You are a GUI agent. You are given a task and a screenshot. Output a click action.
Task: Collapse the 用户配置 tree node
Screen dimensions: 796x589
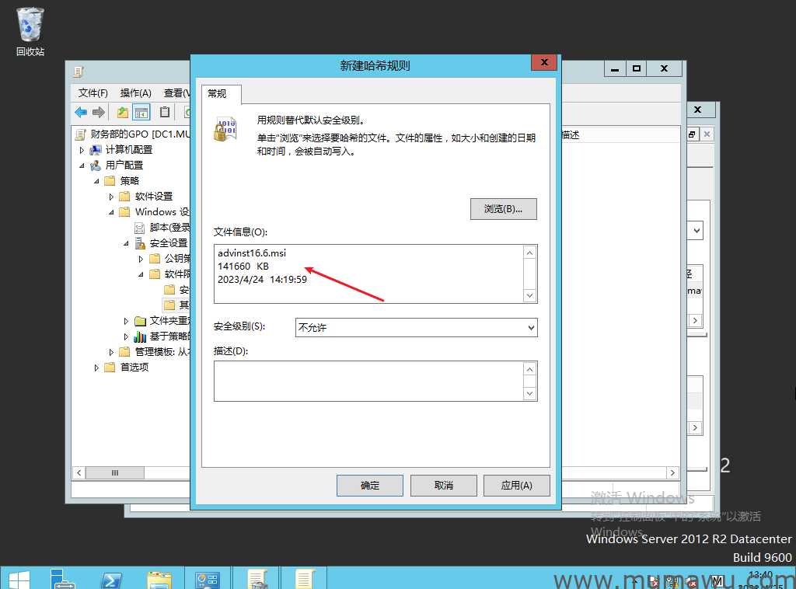click(82, 166)
